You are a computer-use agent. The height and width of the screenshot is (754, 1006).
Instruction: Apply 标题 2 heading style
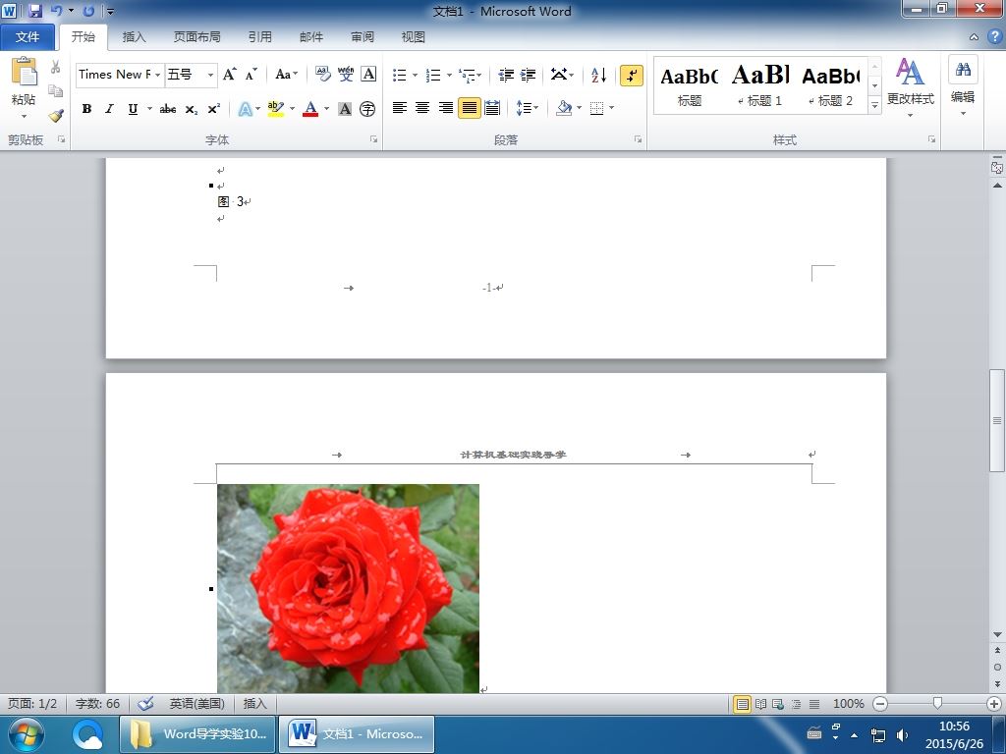tap(831, 84)
